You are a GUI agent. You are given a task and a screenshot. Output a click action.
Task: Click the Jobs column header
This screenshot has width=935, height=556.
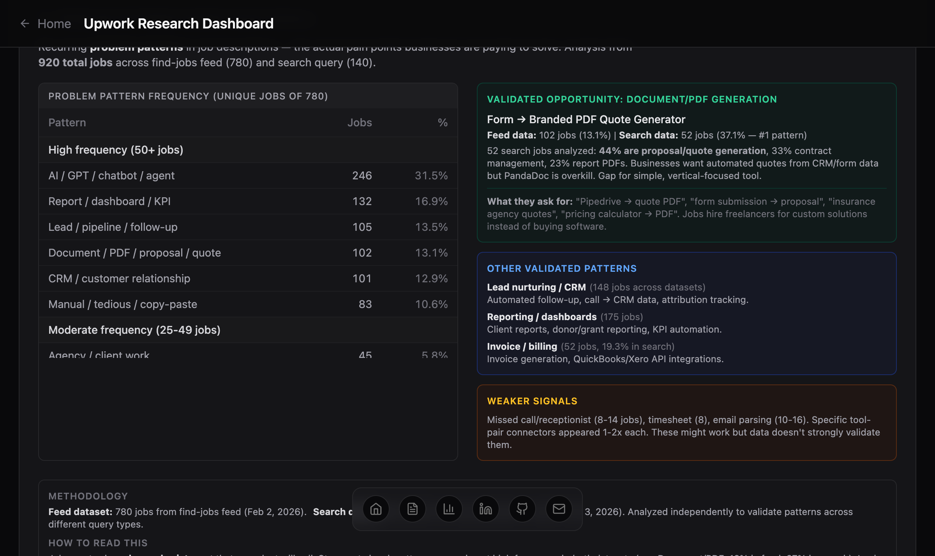click(359, 123)
